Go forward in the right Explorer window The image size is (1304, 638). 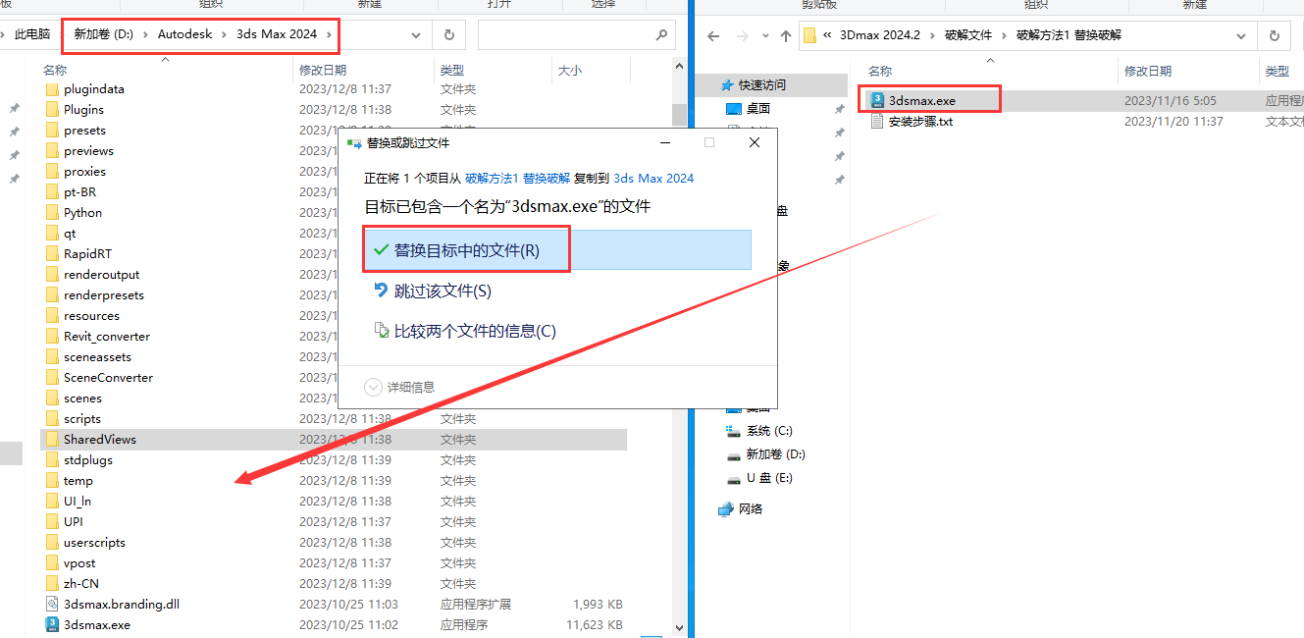(741, 35)
